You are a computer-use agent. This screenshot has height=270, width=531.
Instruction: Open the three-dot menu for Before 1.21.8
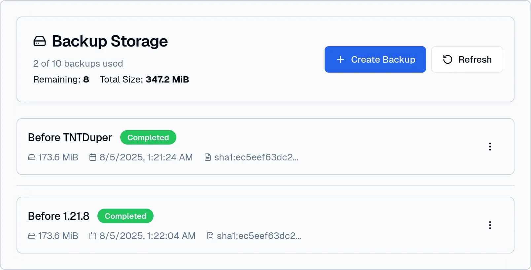tap(490, 225)
